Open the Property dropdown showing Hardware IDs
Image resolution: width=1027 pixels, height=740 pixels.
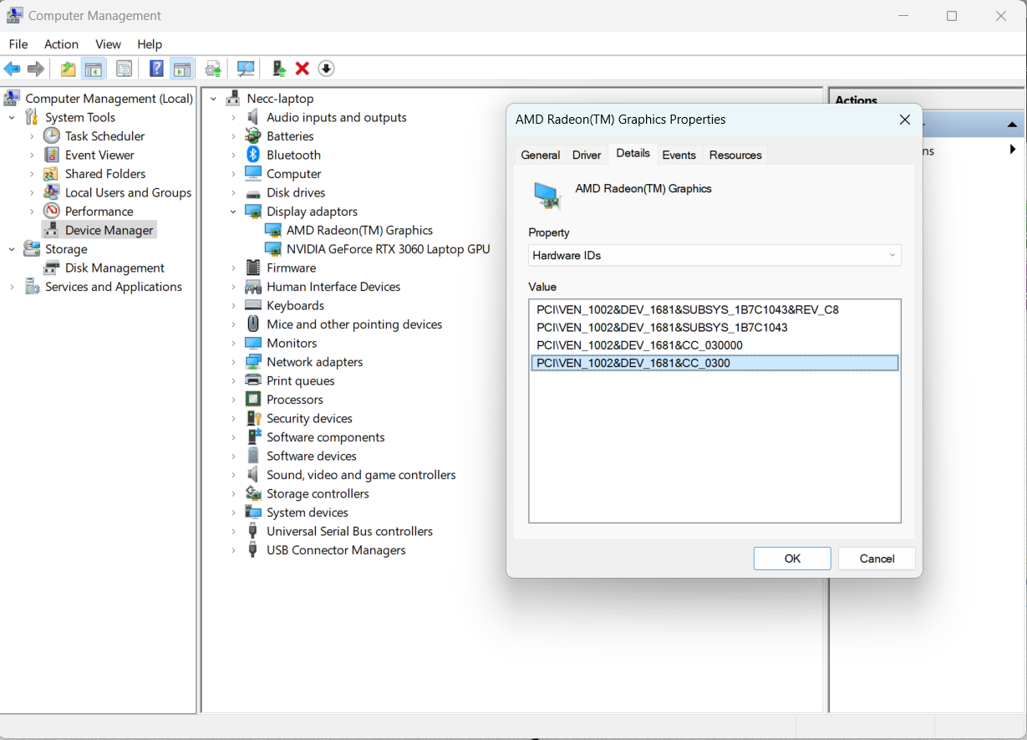tap(715, 255)
